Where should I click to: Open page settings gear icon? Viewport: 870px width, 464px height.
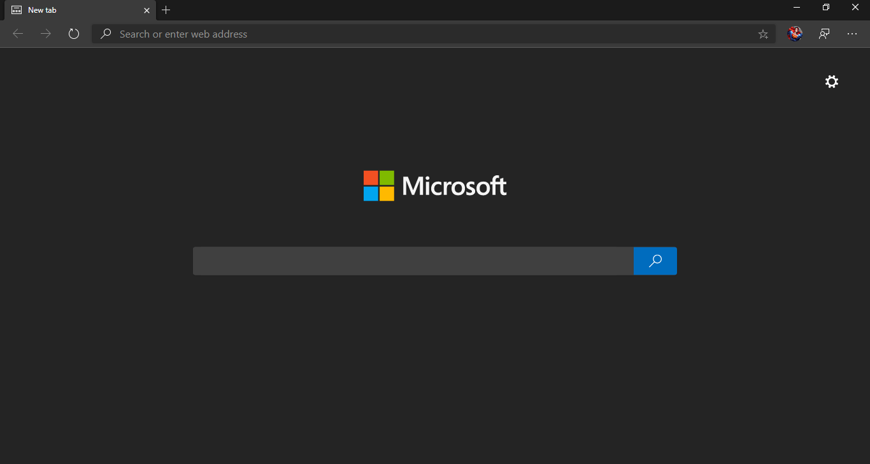832,82
